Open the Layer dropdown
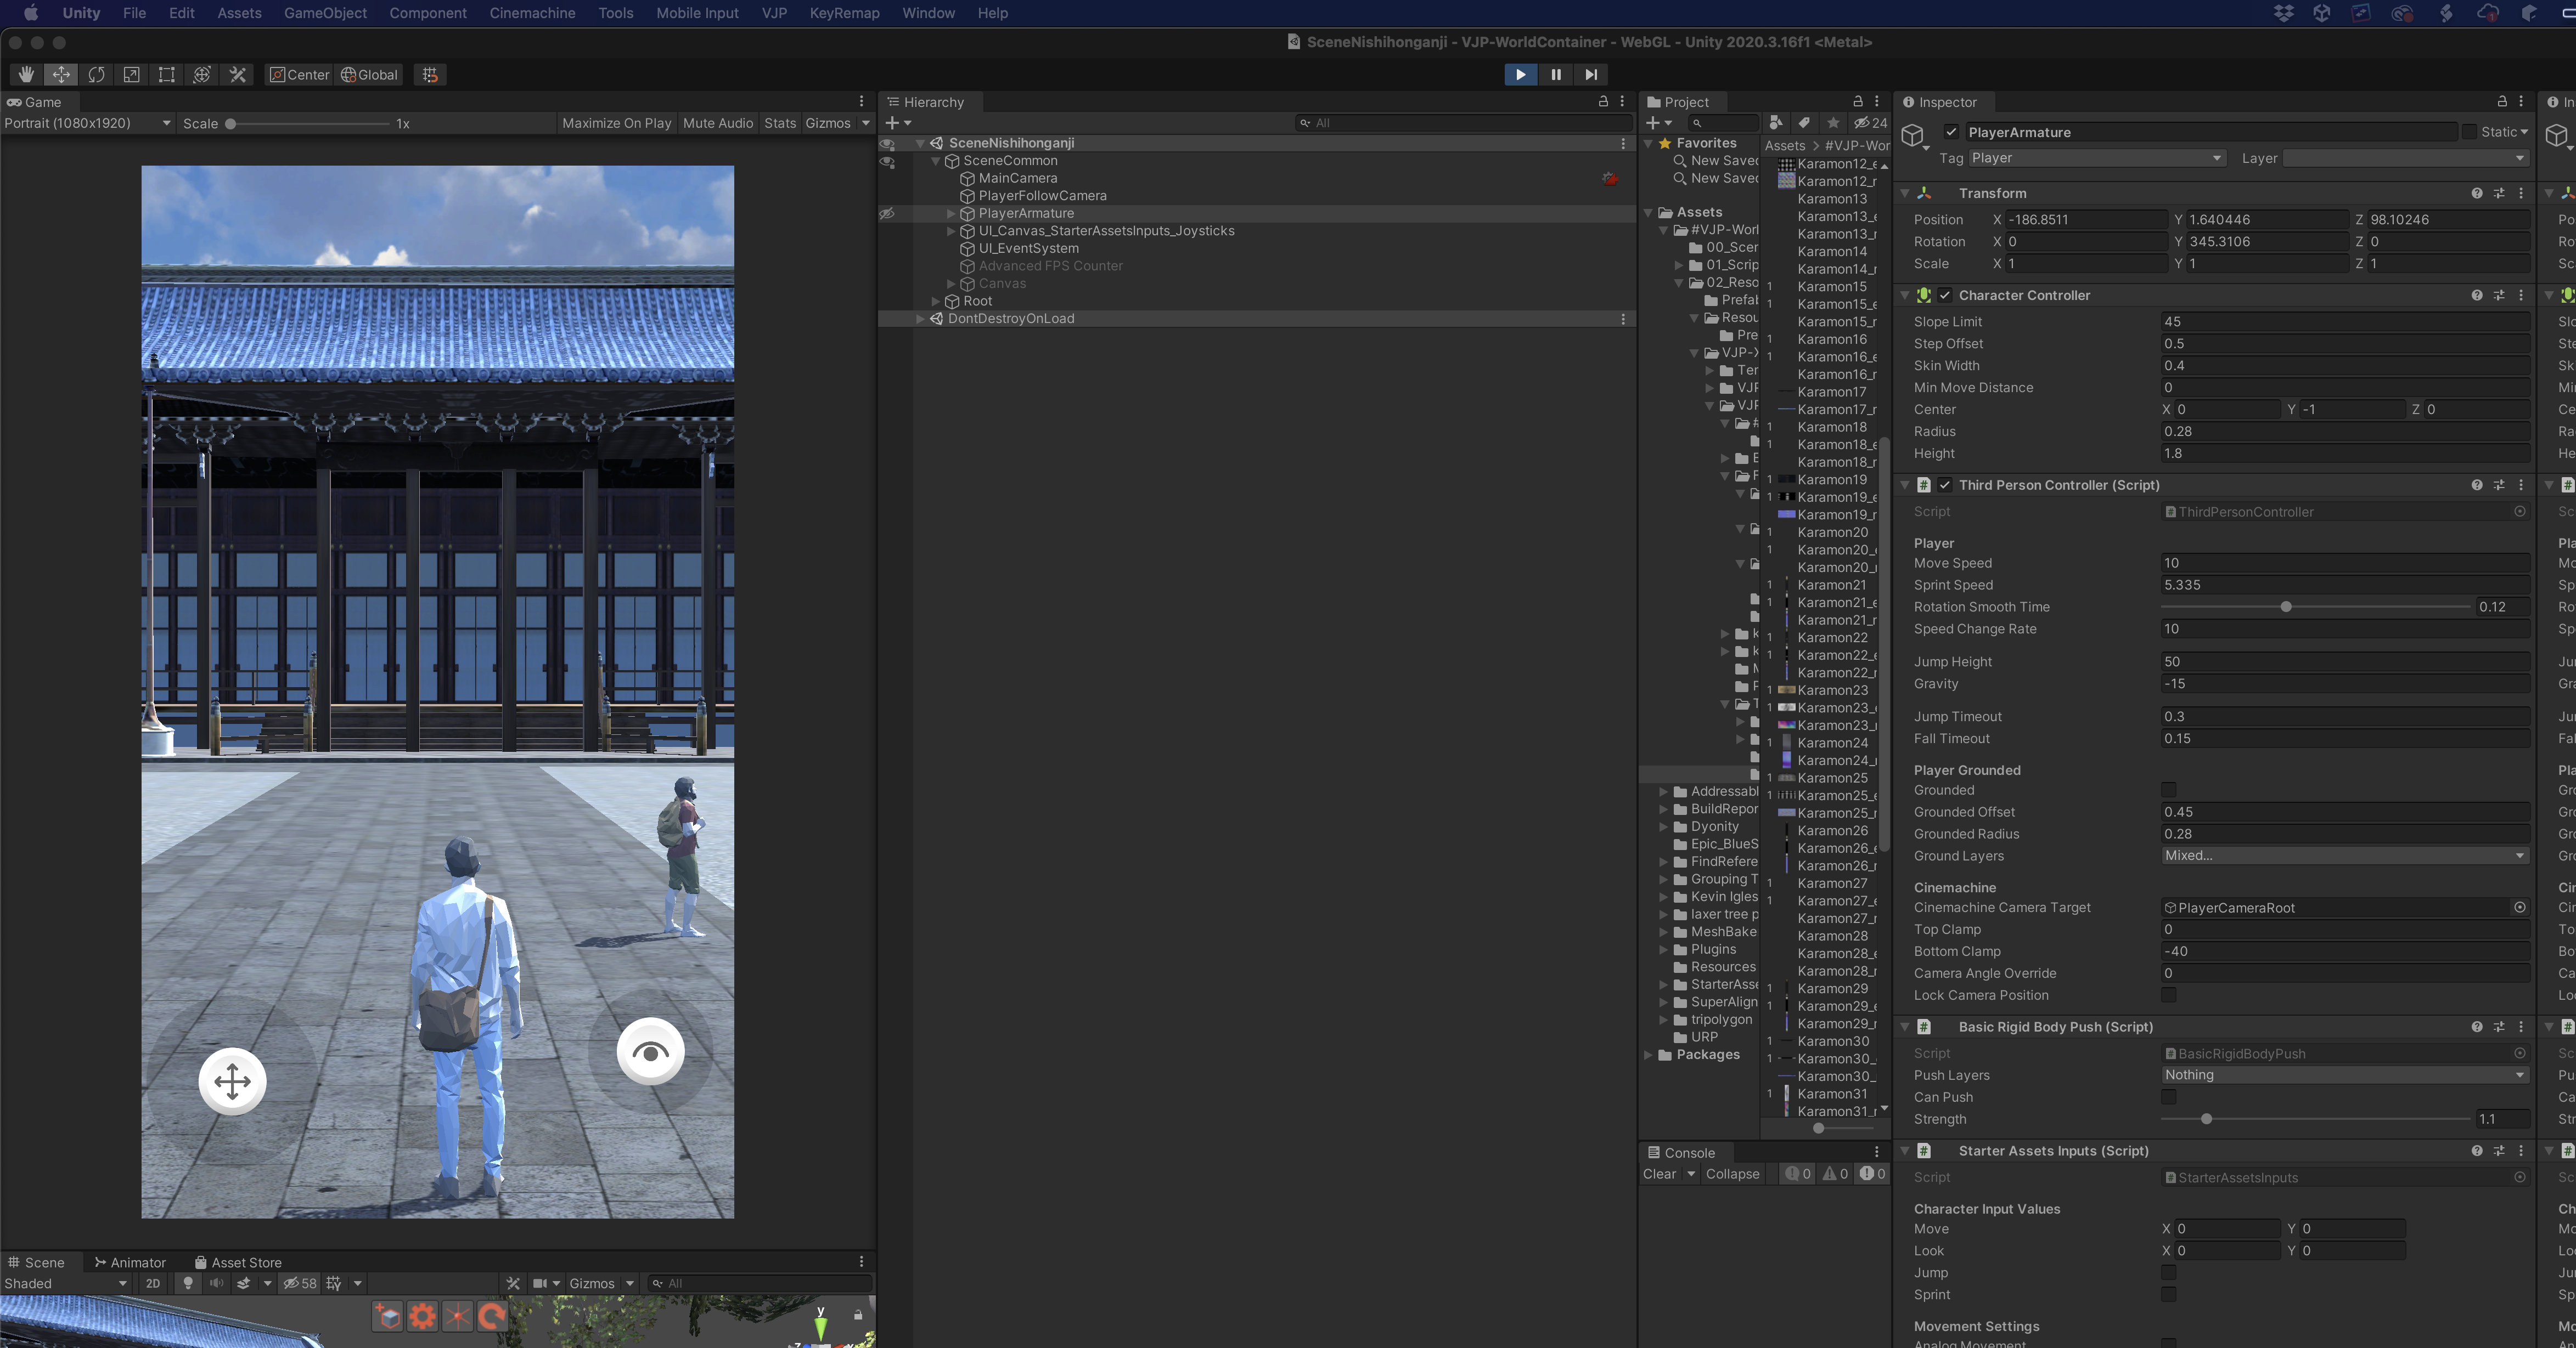Screen dimensions: 2576x1348 tap(2406, 158)
